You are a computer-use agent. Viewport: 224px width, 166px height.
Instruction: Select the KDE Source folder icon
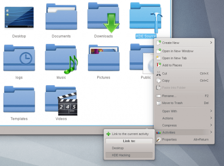click(146, 17)
